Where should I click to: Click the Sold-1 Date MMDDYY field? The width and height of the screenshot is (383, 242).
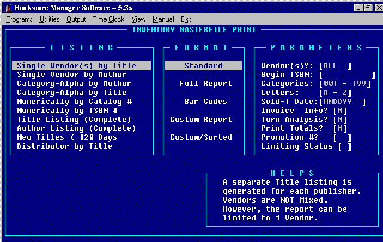pyautogui.click(x=342, y=102)
